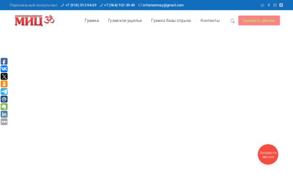This screenshot has width=293, height=183.
Task: Share via the X (Twitter) icon
Action: pos(4,76)
